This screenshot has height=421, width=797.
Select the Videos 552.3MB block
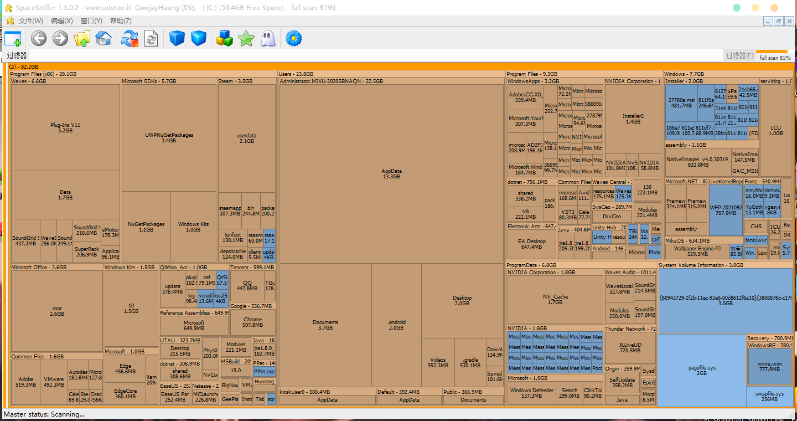[x=438, y=362]
